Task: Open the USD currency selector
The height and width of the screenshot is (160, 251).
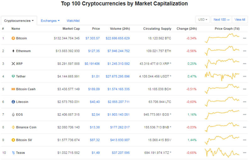Action: (203, 19)
